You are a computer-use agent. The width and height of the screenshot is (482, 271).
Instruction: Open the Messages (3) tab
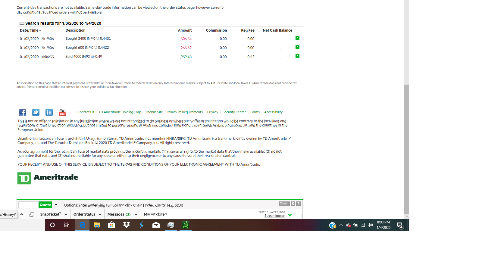119,214
